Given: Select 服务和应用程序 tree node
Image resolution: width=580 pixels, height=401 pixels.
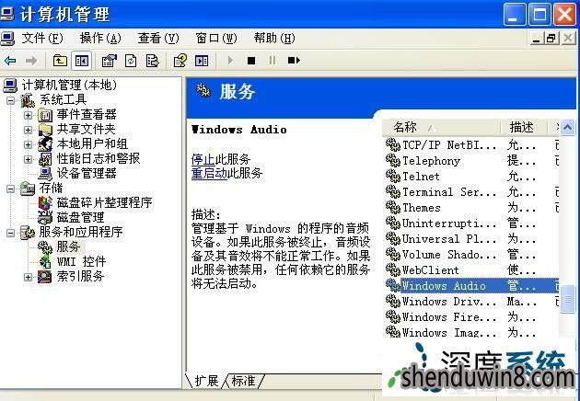Looking at the screenshot, I should pyautogui.click(x=81, y=232).
